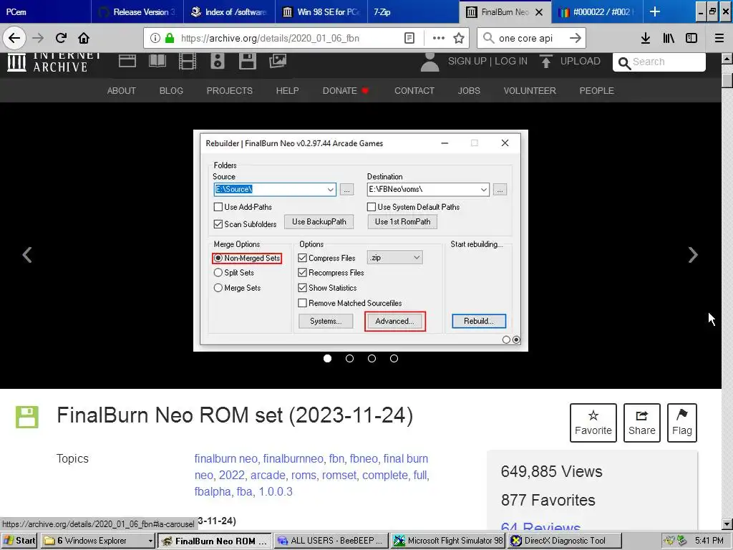Click the page scrollbar down arrow
This screenshot has height=550, width=733.
point(727,524)
